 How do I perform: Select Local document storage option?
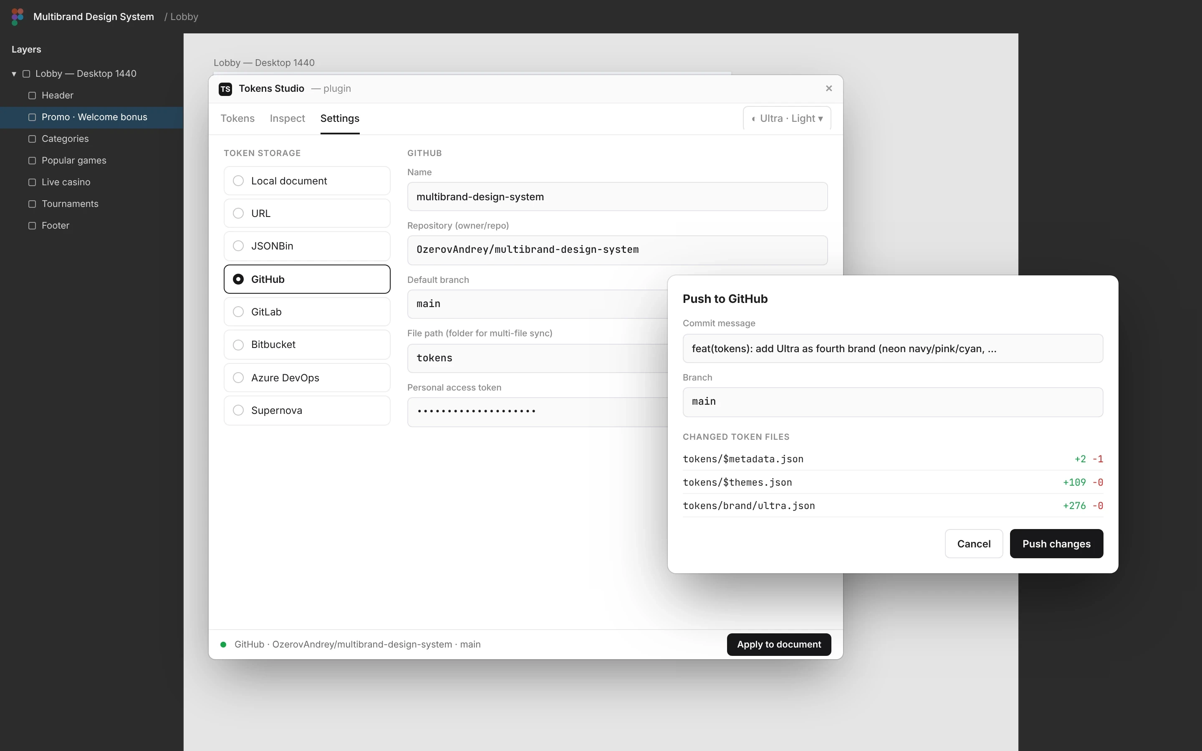coord(307,181)
